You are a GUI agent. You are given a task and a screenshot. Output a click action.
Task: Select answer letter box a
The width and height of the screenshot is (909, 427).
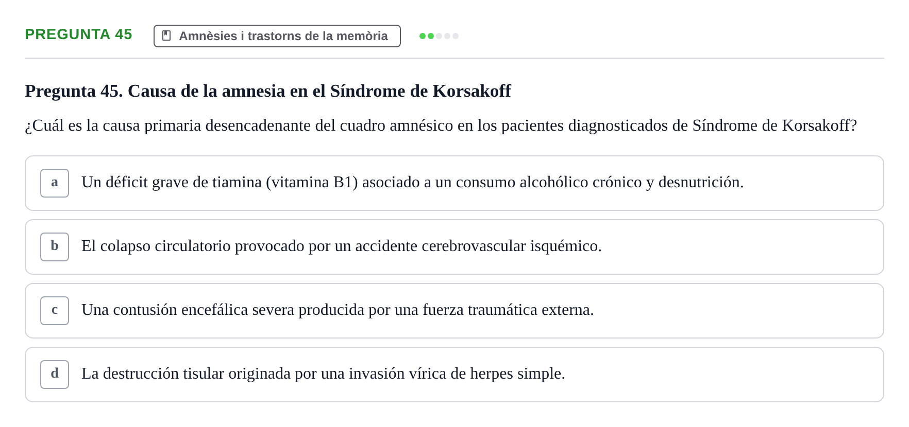[x=55, y=183]
